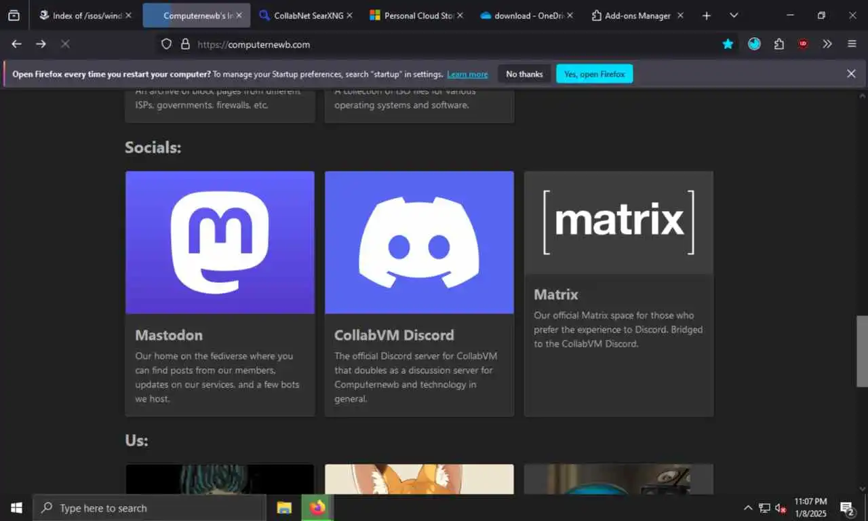Open the fox-ears avatar thumbnail
This screenshot has height=521, width=868.
point(419,479)
